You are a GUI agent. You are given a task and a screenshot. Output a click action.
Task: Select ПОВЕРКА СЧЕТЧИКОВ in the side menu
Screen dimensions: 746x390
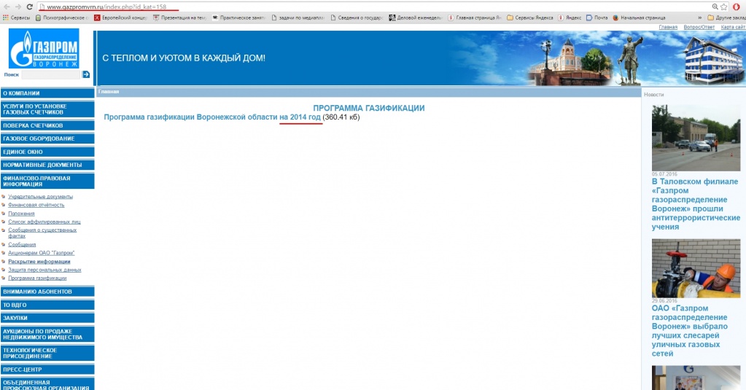click(x=47, y=125)
